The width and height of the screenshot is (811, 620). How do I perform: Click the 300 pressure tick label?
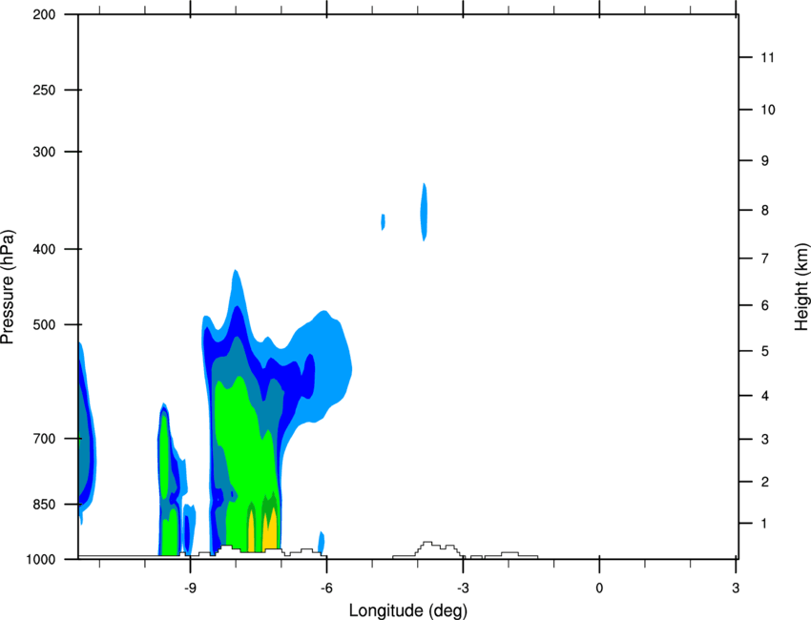pyautogui.click(x=44, y=152)
